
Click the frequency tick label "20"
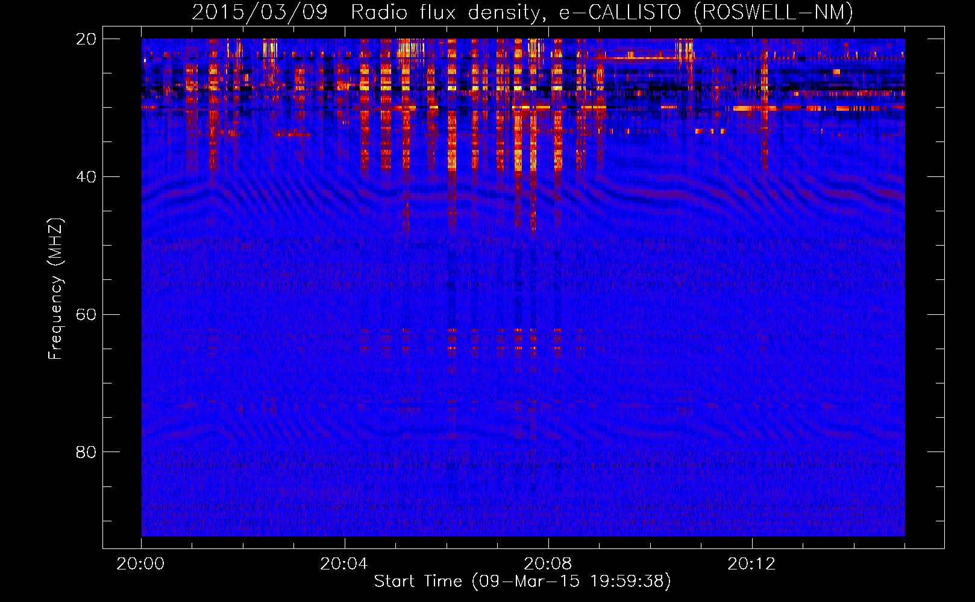[86, 39]
